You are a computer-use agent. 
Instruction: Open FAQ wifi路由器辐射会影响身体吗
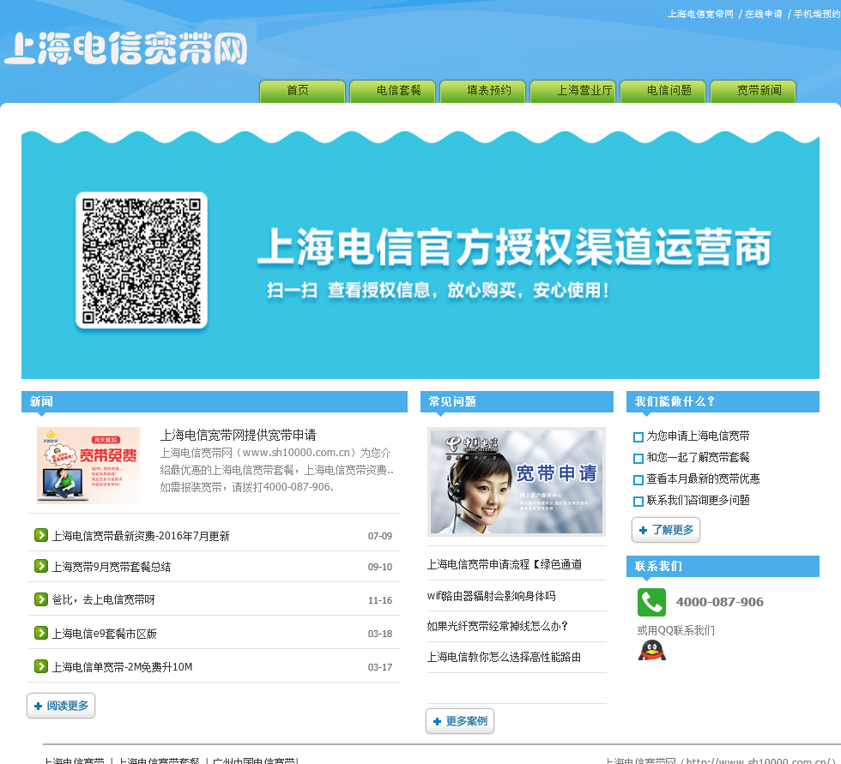point(491,596)
